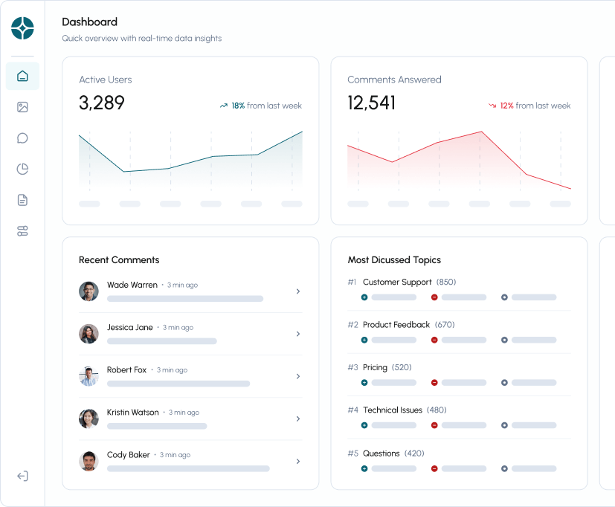Select the pie chart analytics icon

pos(22,169)
